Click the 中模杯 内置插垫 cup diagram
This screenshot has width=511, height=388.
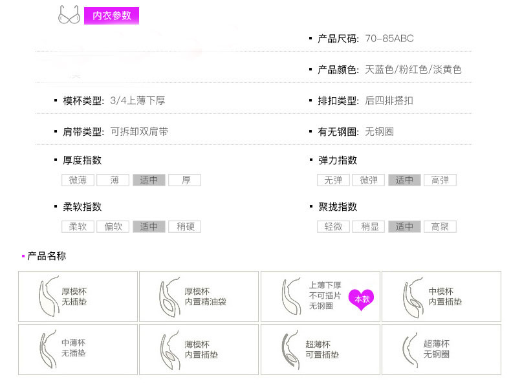(x=410, y=296)
